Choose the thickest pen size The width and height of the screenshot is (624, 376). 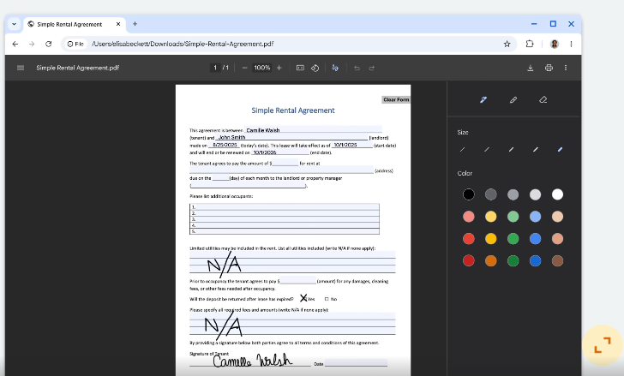pos(560,150)
